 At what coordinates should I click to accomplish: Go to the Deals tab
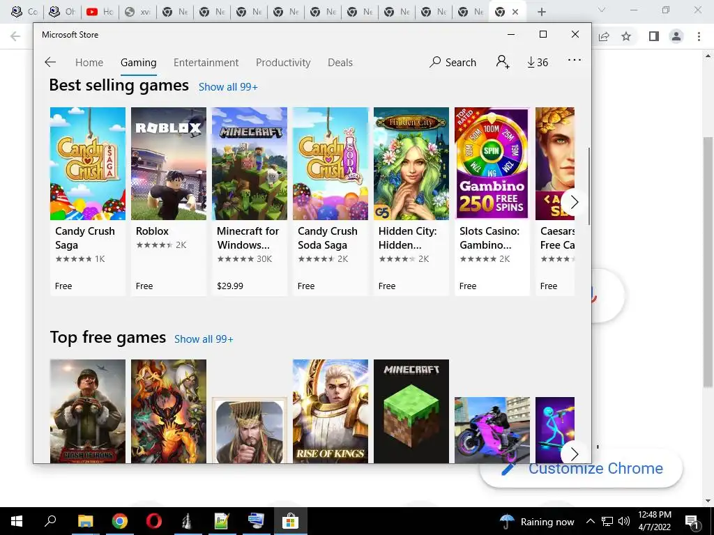(340, 62)
